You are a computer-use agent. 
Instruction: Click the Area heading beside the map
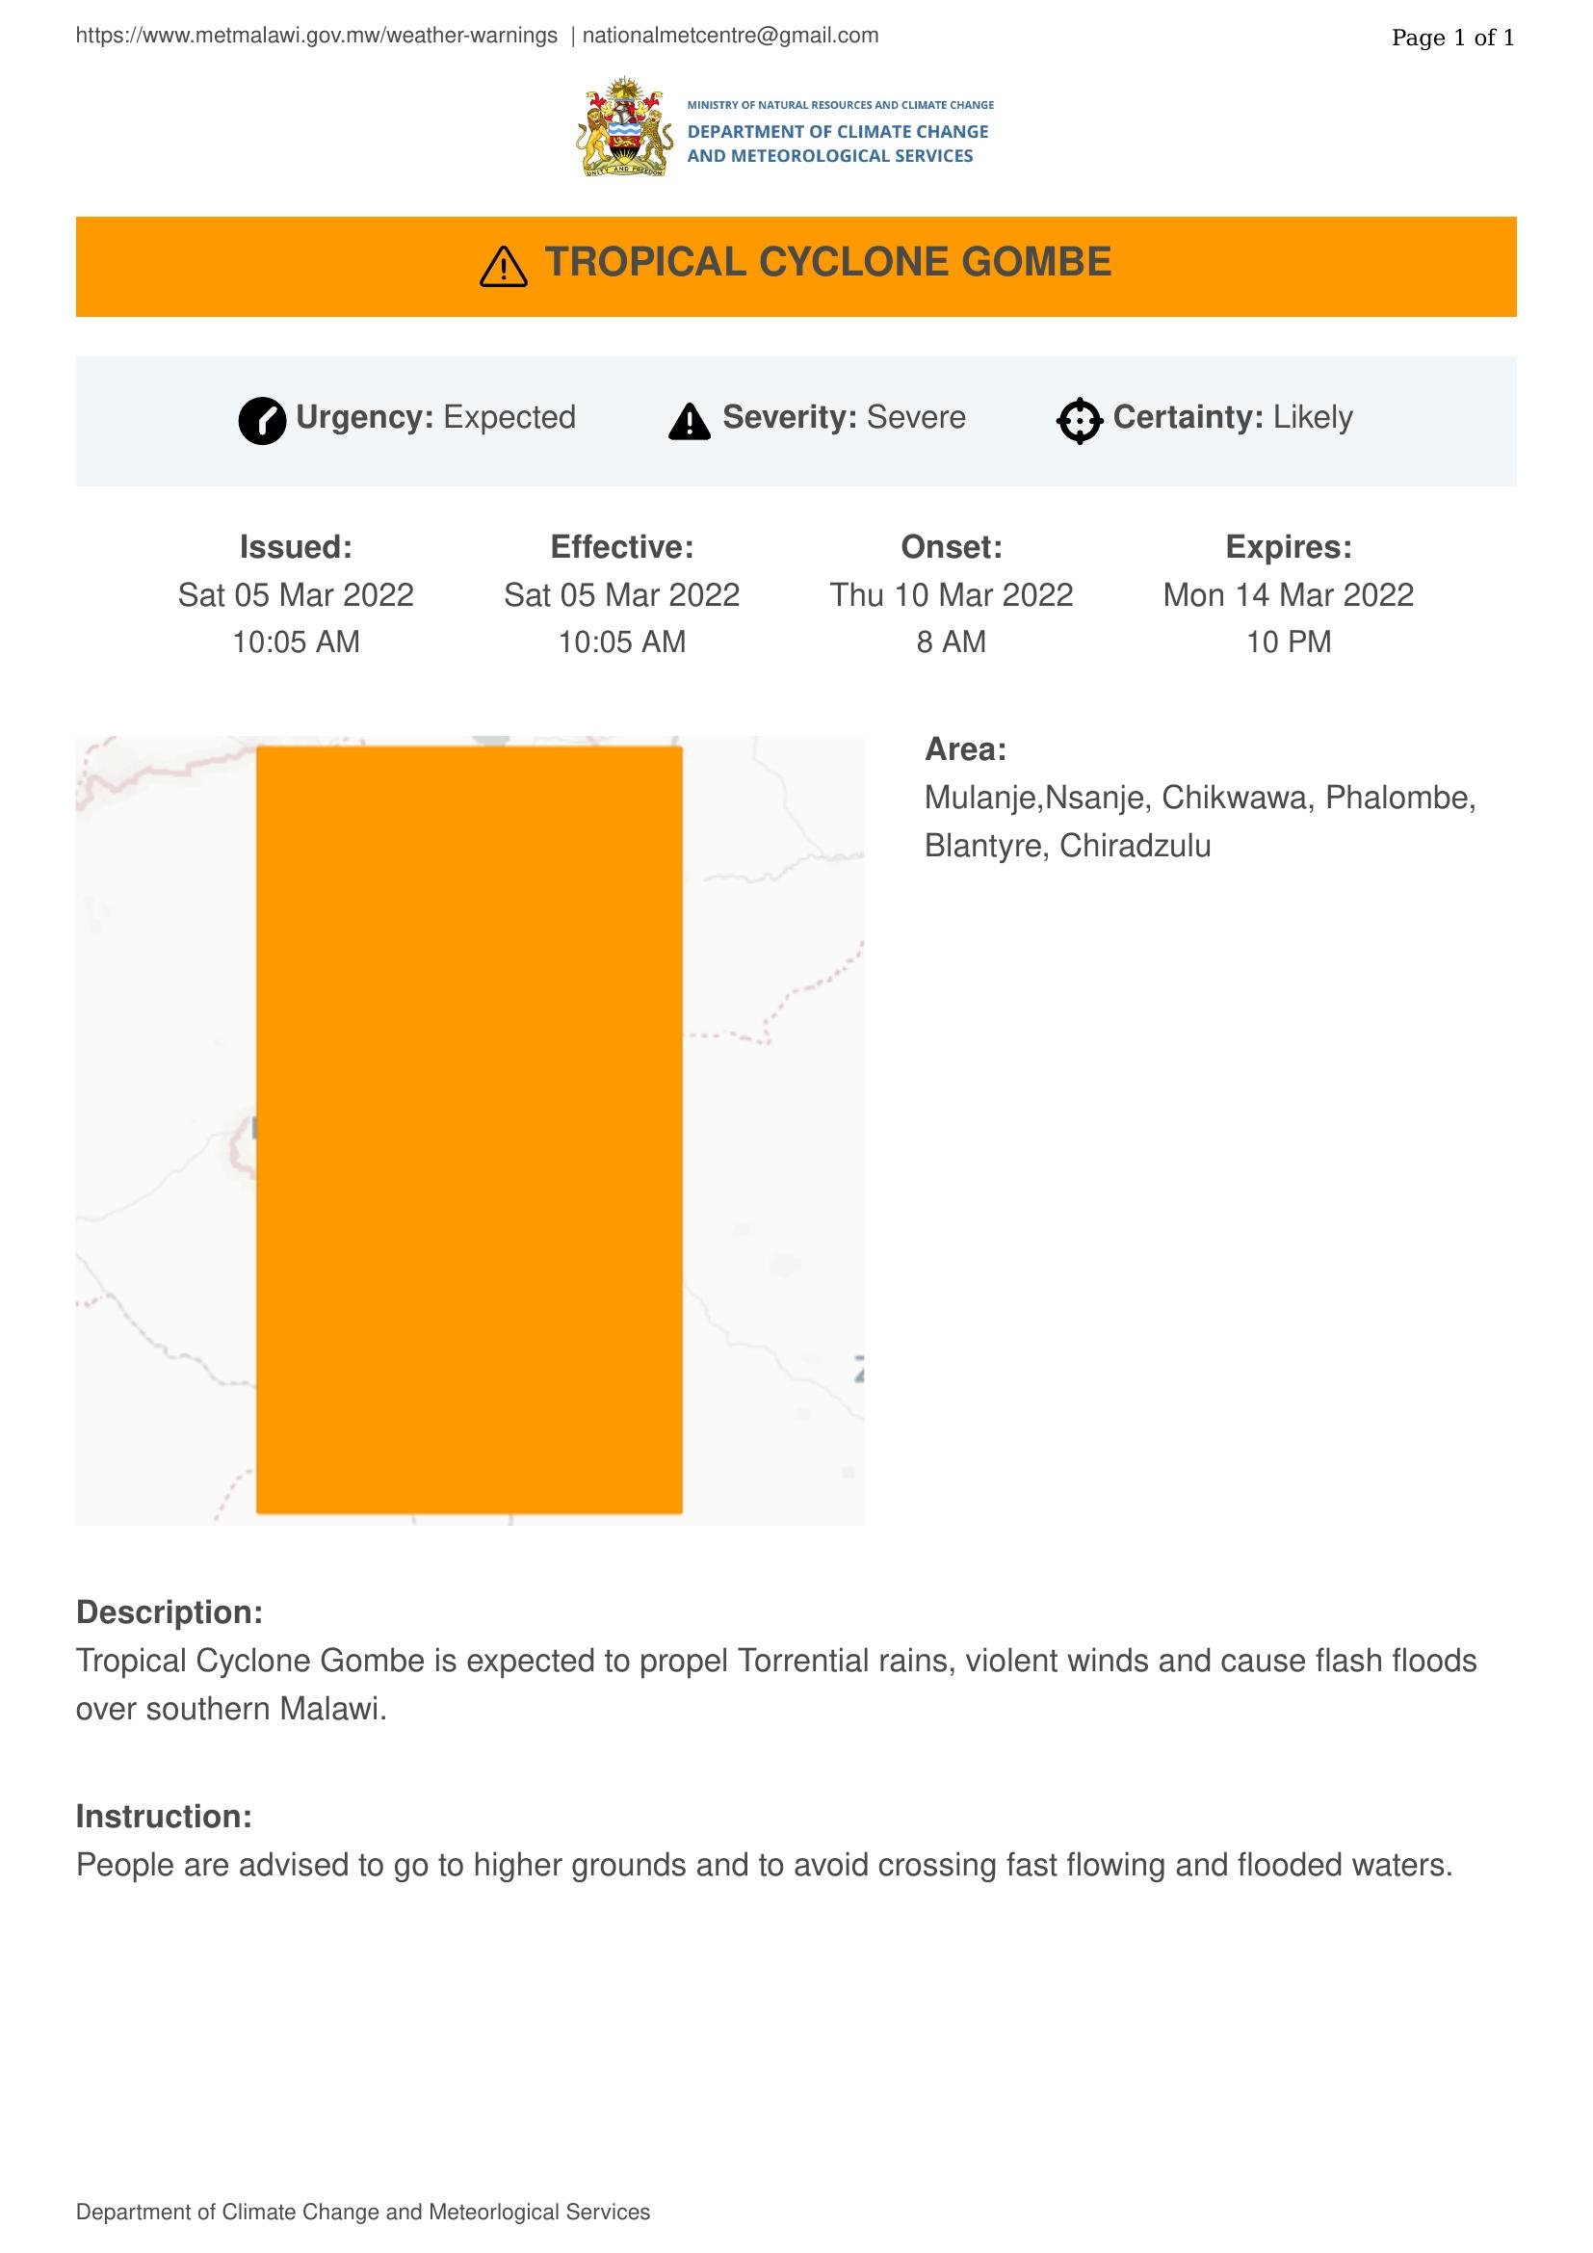(x=965, y=749)
